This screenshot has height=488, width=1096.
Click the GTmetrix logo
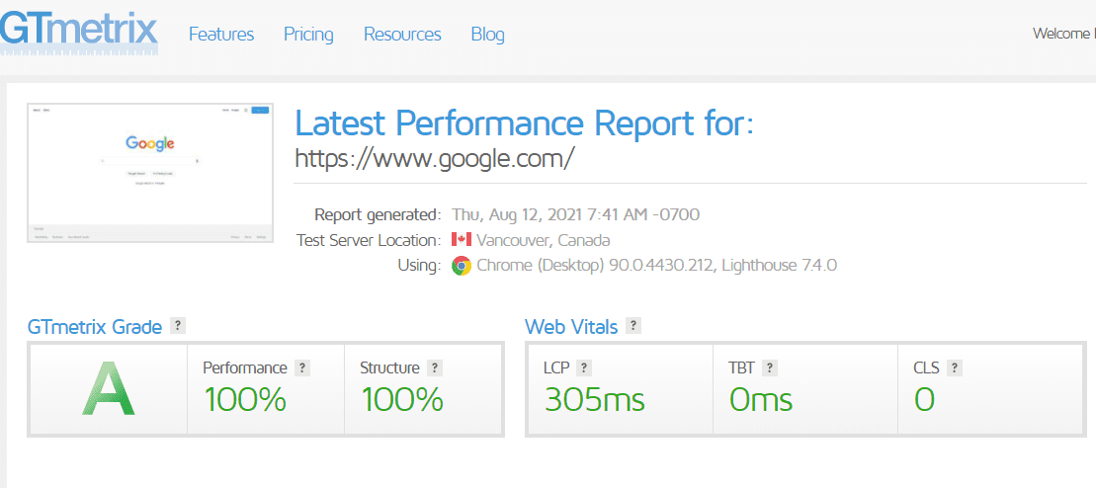(x=79, y=32)
